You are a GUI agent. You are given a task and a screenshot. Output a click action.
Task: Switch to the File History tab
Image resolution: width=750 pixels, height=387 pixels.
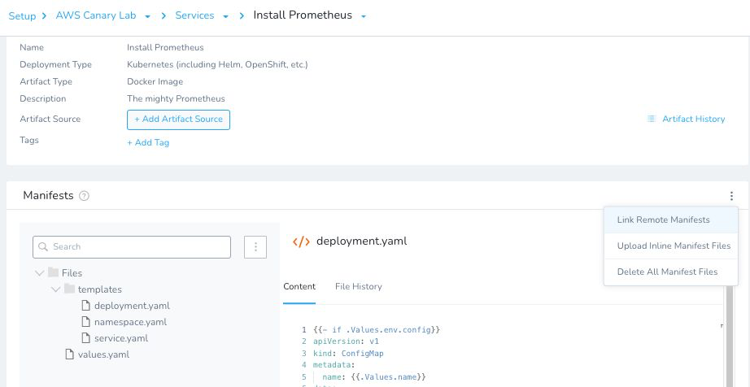point(358,286)
